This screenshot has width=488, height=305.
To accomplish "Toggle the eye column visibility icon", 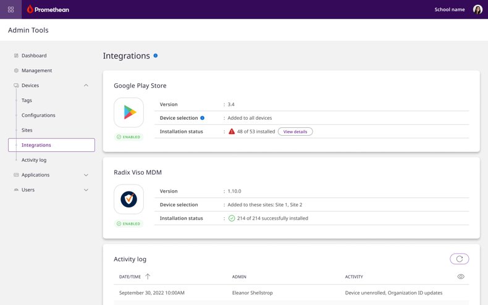I will (x=461, y=277).
